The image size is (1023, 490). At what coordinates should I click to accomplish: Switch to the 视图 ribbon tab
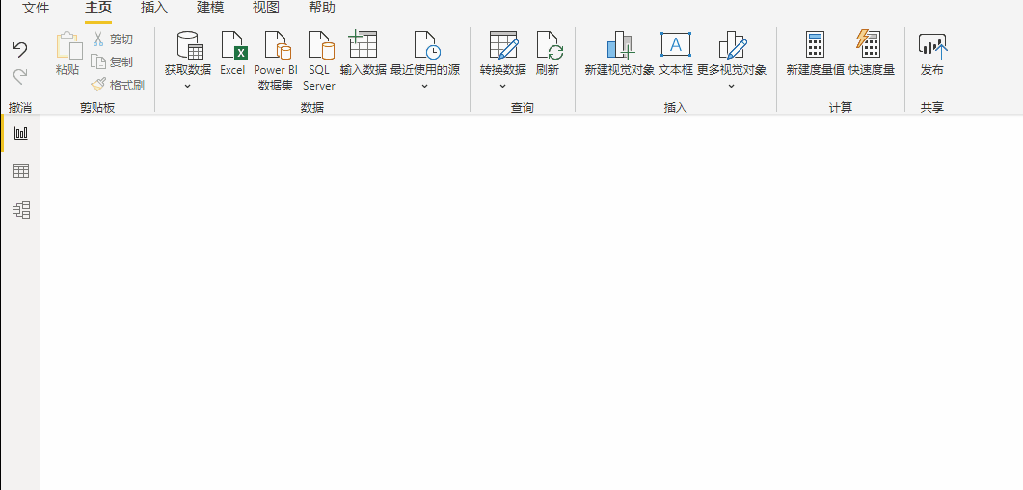(266, 9)
